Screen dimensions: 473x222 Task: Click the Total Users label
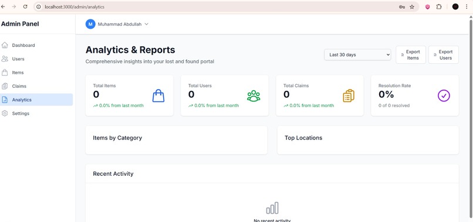pos(200,86)
